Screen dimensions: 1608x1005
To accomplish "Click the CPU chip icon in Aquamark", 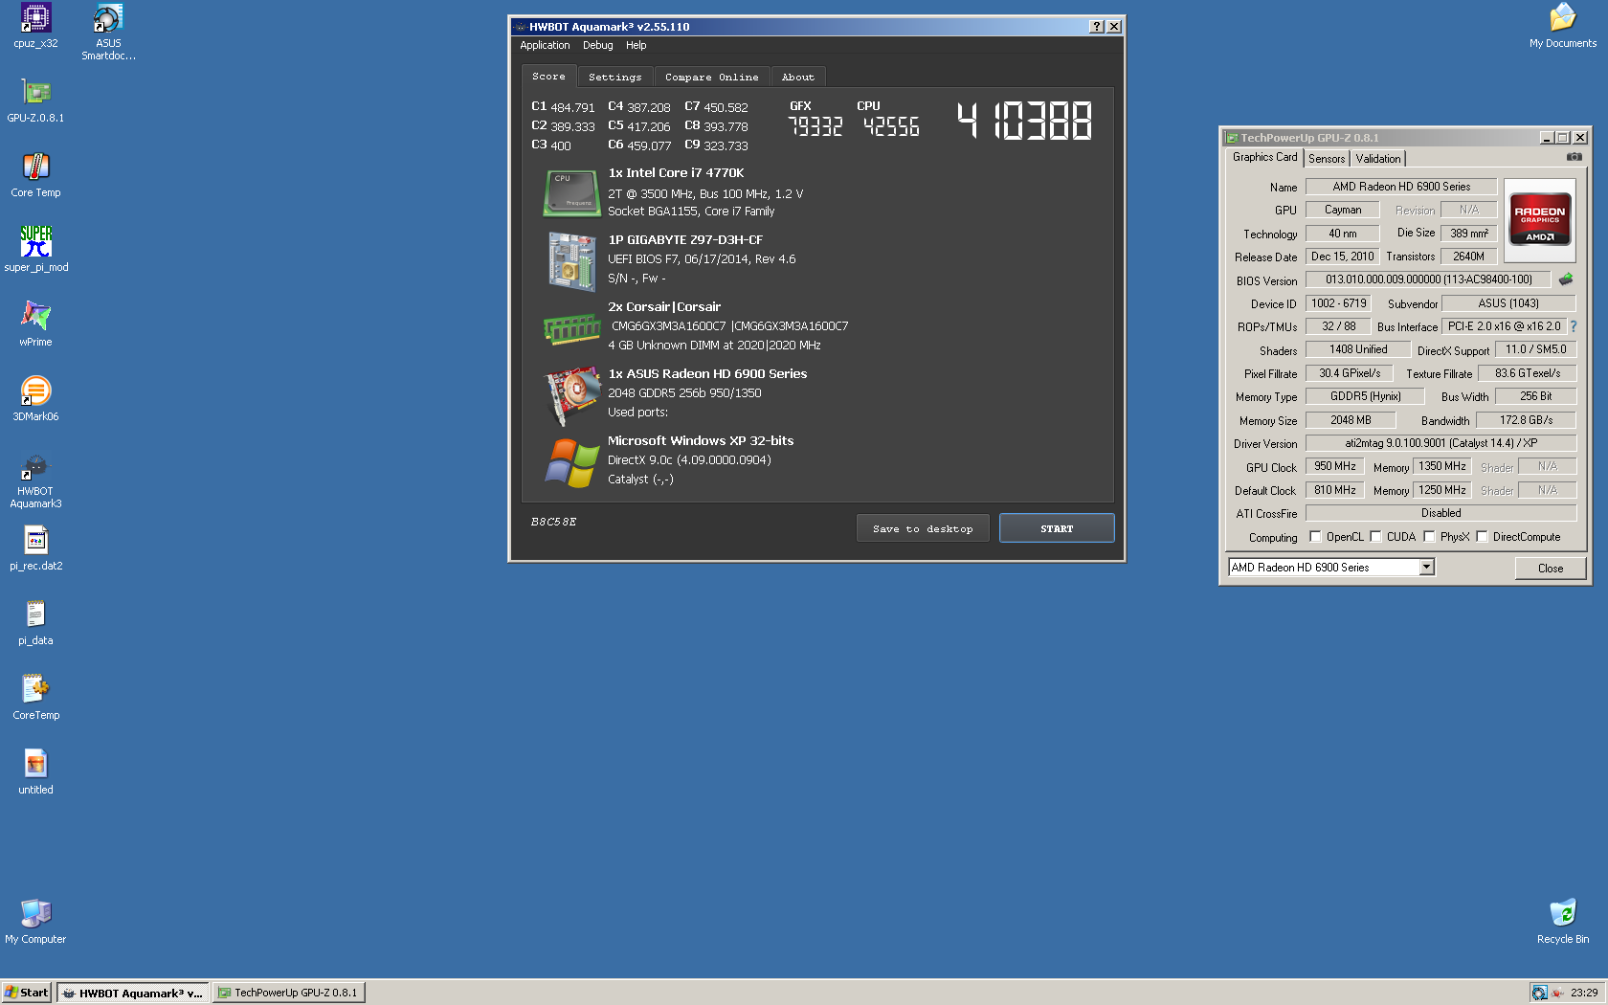I will coord(572,192).
